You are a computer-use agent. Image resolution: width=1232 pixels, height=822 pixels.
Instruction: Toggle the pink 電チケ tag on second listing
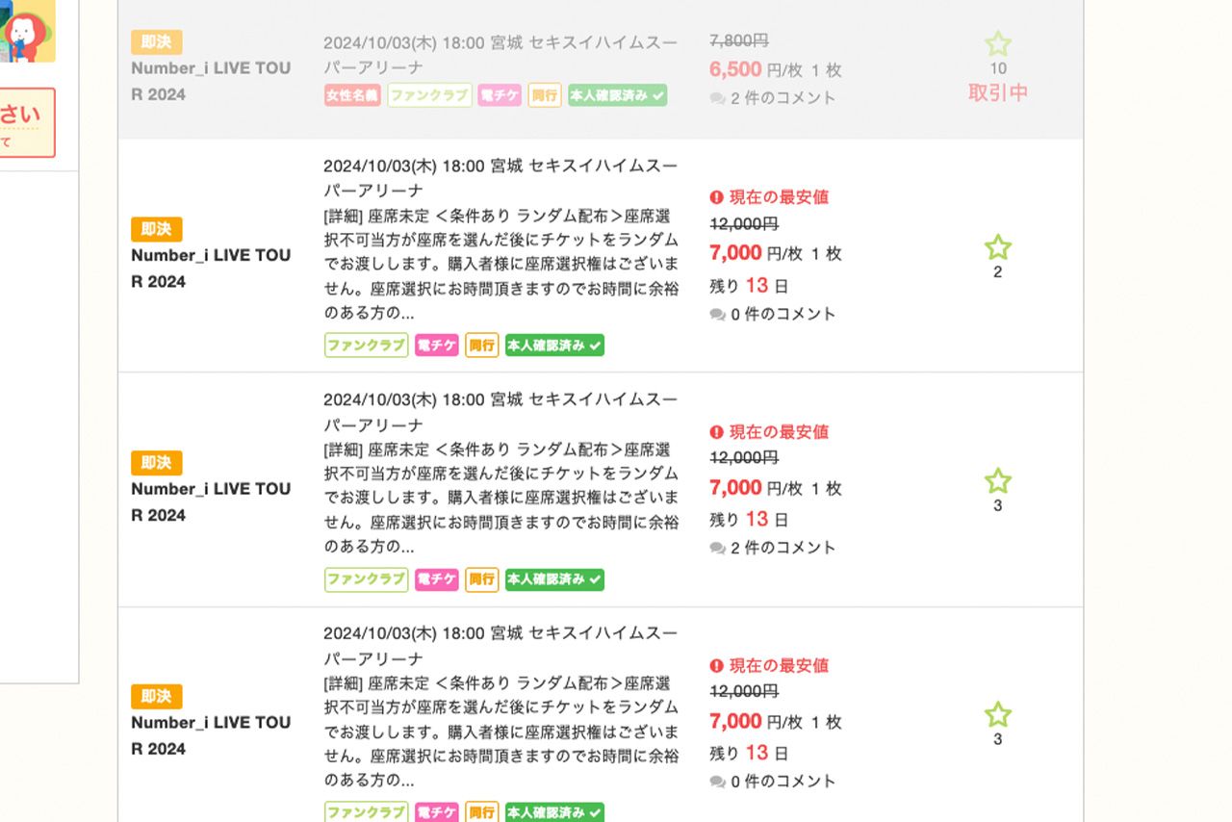435,345
